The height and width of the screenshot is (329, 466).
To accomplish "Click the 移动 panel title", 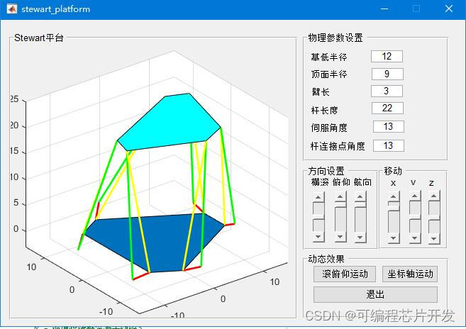I will (393, 171).
